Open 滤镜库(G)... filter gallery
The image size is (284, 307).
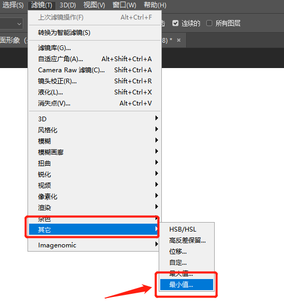pos(95,48)
